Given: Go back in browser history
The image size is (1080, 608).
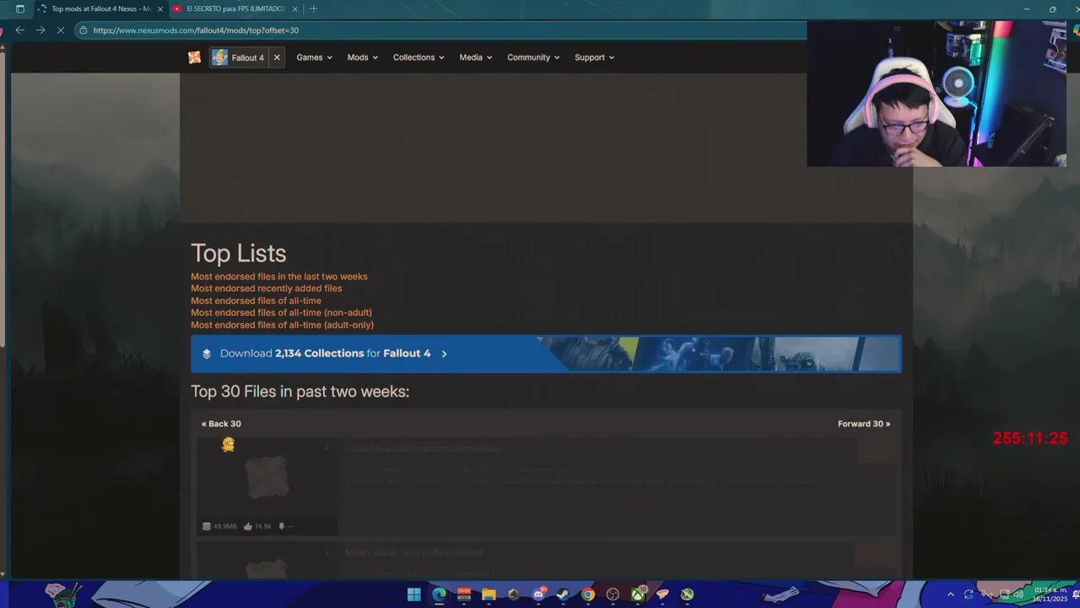Looking at the screenshot, I should coord(19,30).
